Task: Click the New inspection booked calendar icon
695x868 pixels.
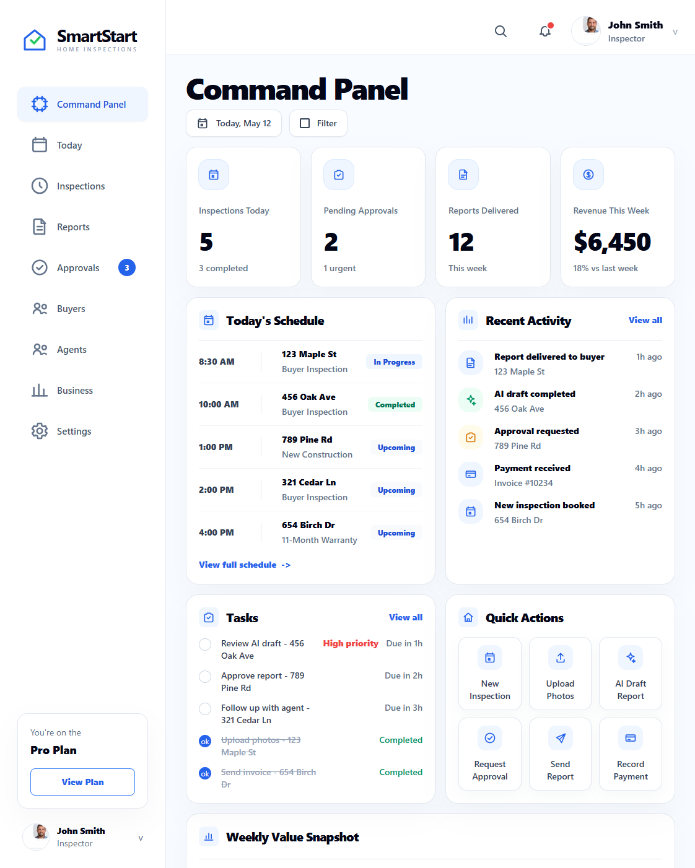Action: coord(471,511)
